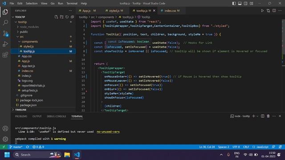Open the File menu
Screen dimensions: 285x160
point(12,4)
